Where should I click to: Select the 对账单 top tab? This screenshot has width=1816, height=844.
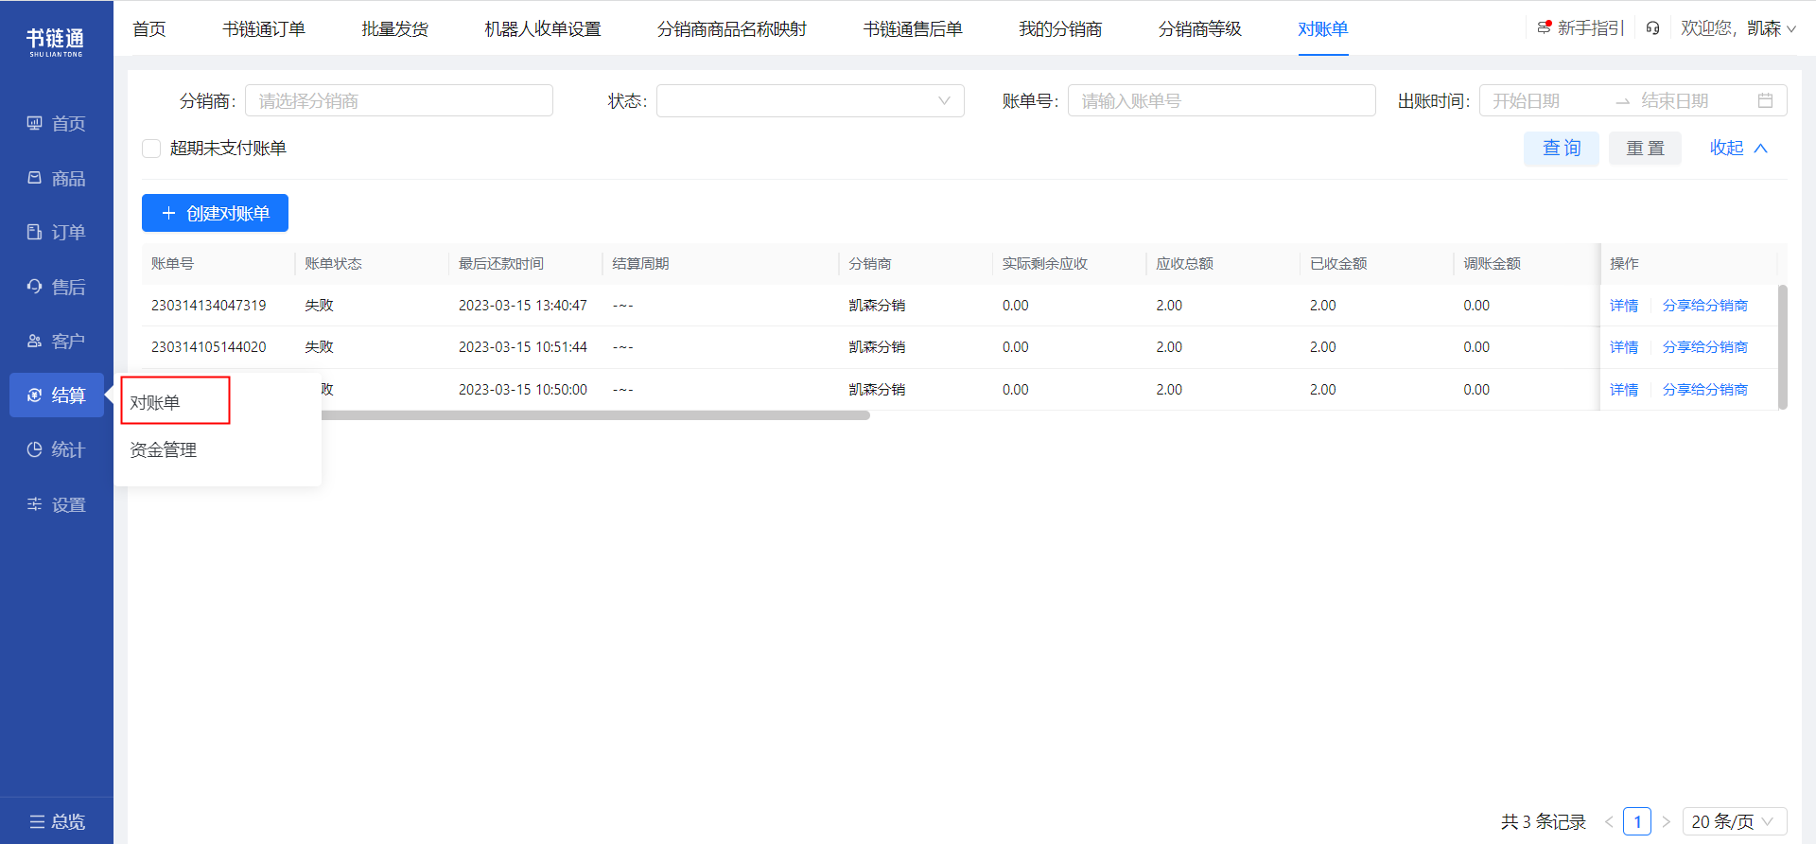coord(1323,28)
